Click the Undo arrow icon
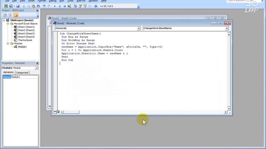 (x=44, y=6)
